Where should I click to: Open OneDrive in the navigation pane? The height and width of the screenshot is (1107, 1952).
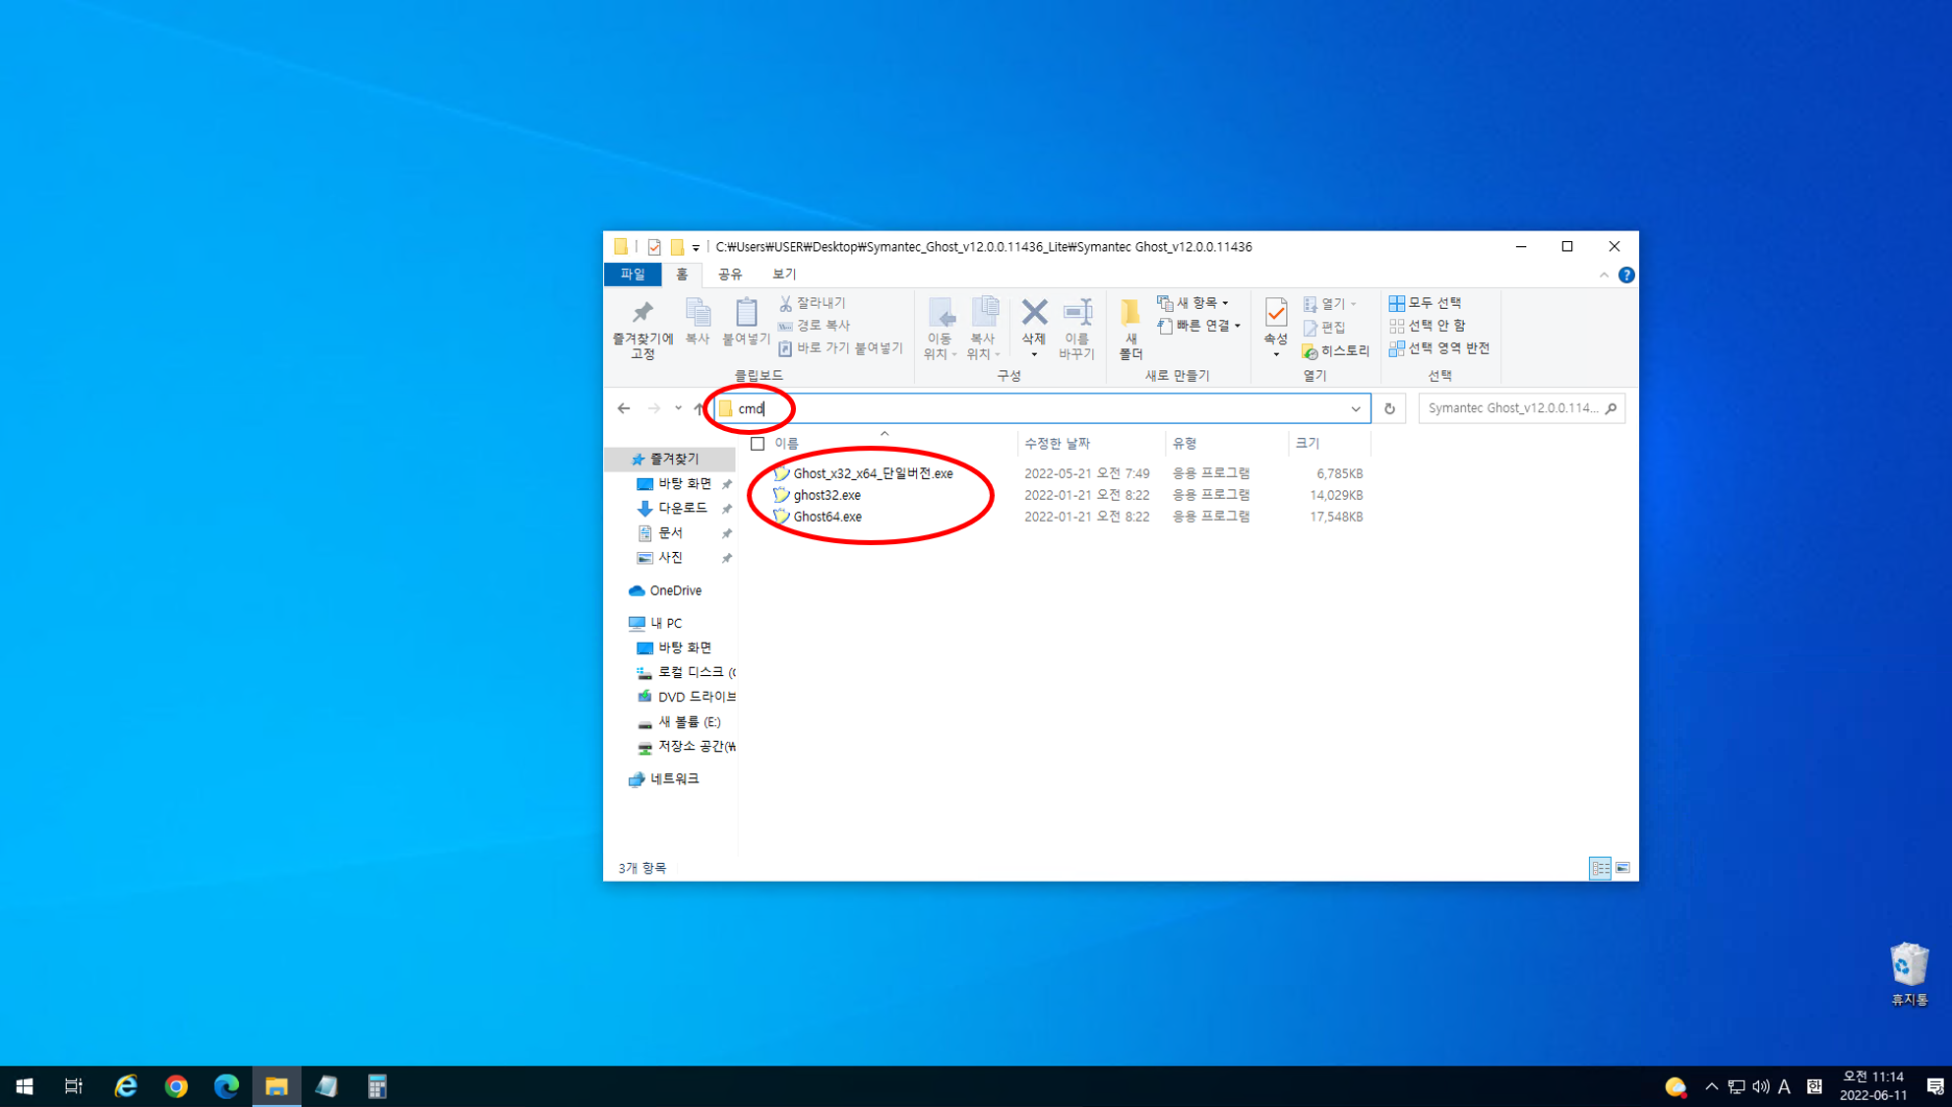click(675, 590)
